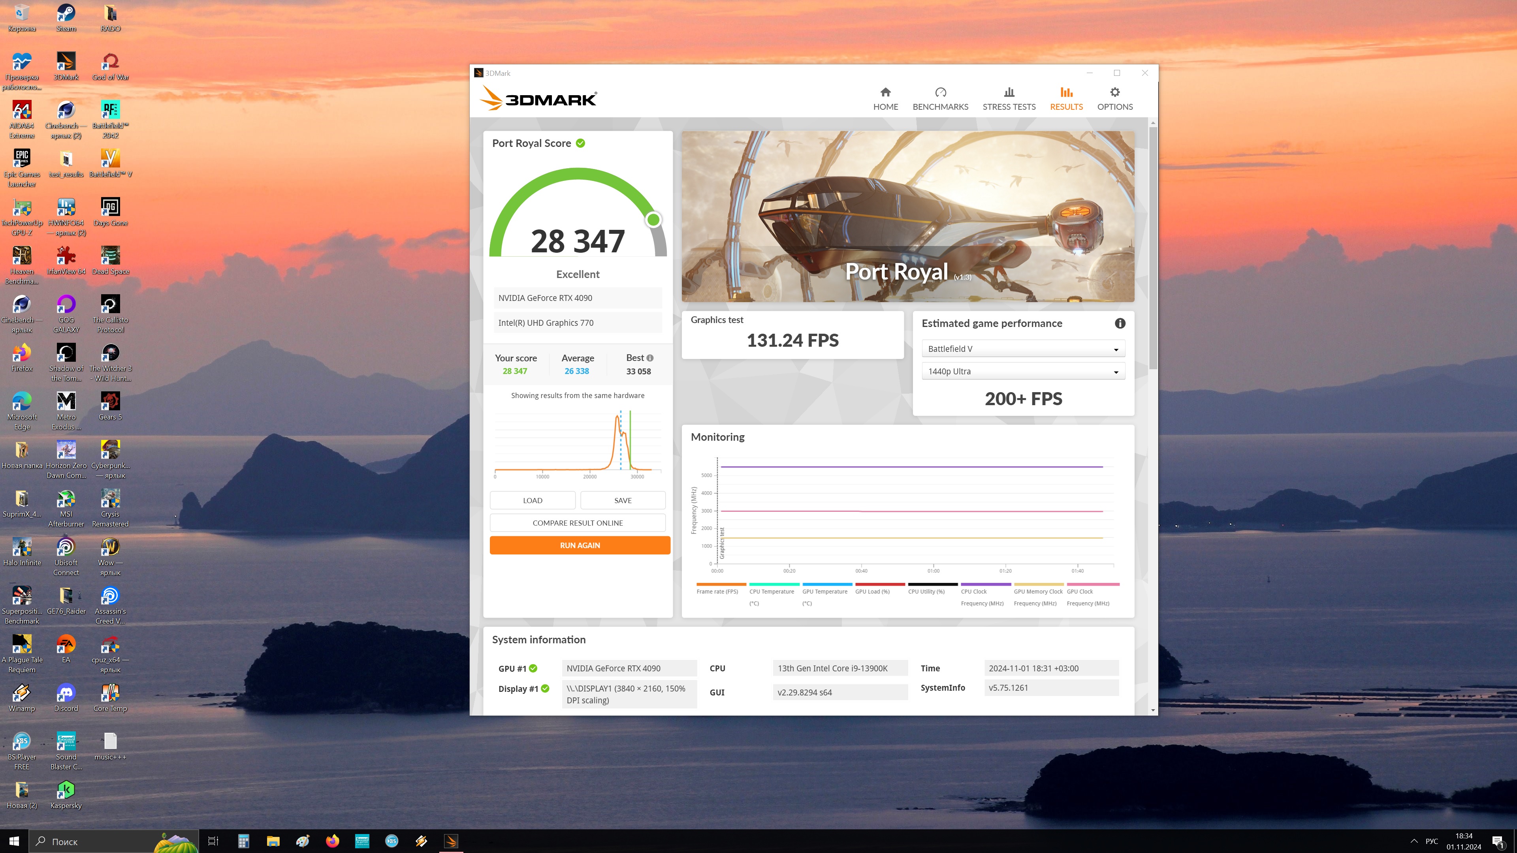This screenshot has height=853, width=1517.
Task: Click the green Port Royal Score validation checkmark
Action: pyautogui.click(x=581, y=143)
